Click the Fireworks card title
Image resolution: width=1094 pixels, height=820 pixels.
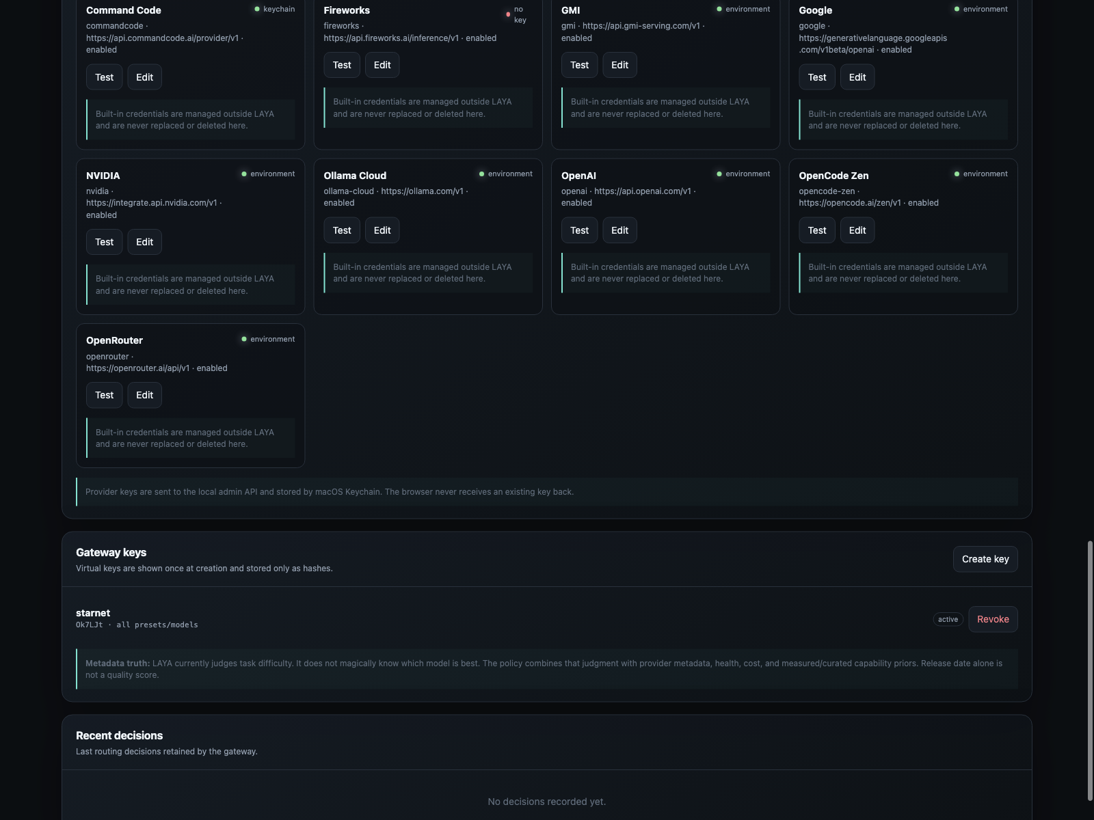[x=347, y=10]
